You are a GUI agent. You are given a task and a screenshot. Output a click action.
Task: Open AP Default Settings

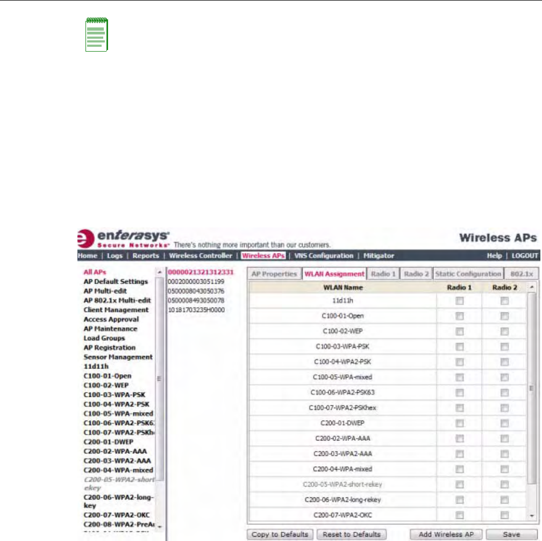coord(116,281)
